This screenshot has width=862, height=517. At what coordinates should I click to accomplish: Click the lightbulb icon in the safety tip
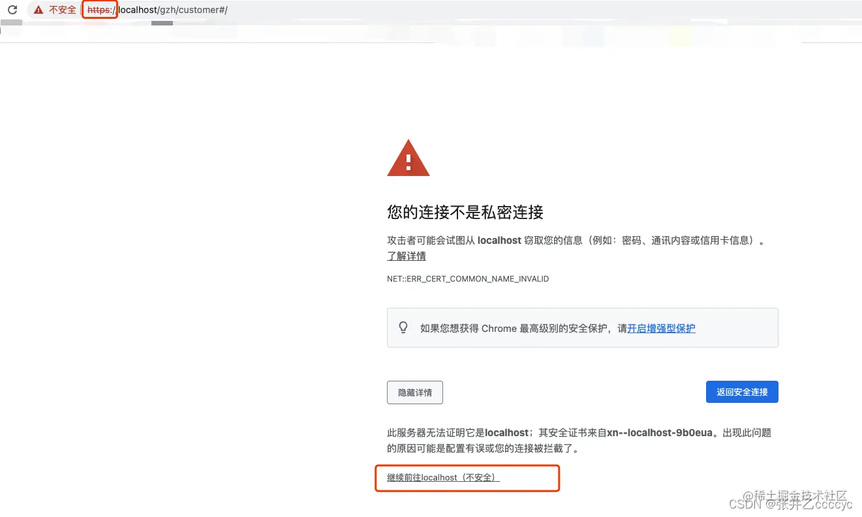[x=403, y=327]
